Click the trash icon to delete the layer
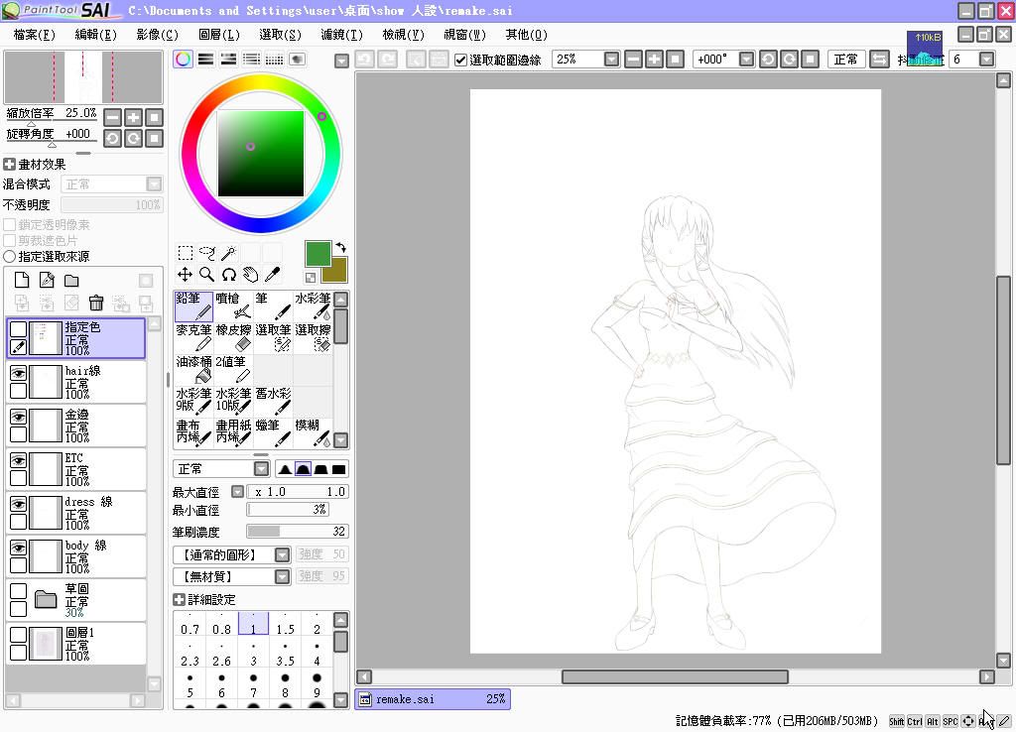Image resolution: width=1016 pixels, height=732 pixels. point(96,304)
